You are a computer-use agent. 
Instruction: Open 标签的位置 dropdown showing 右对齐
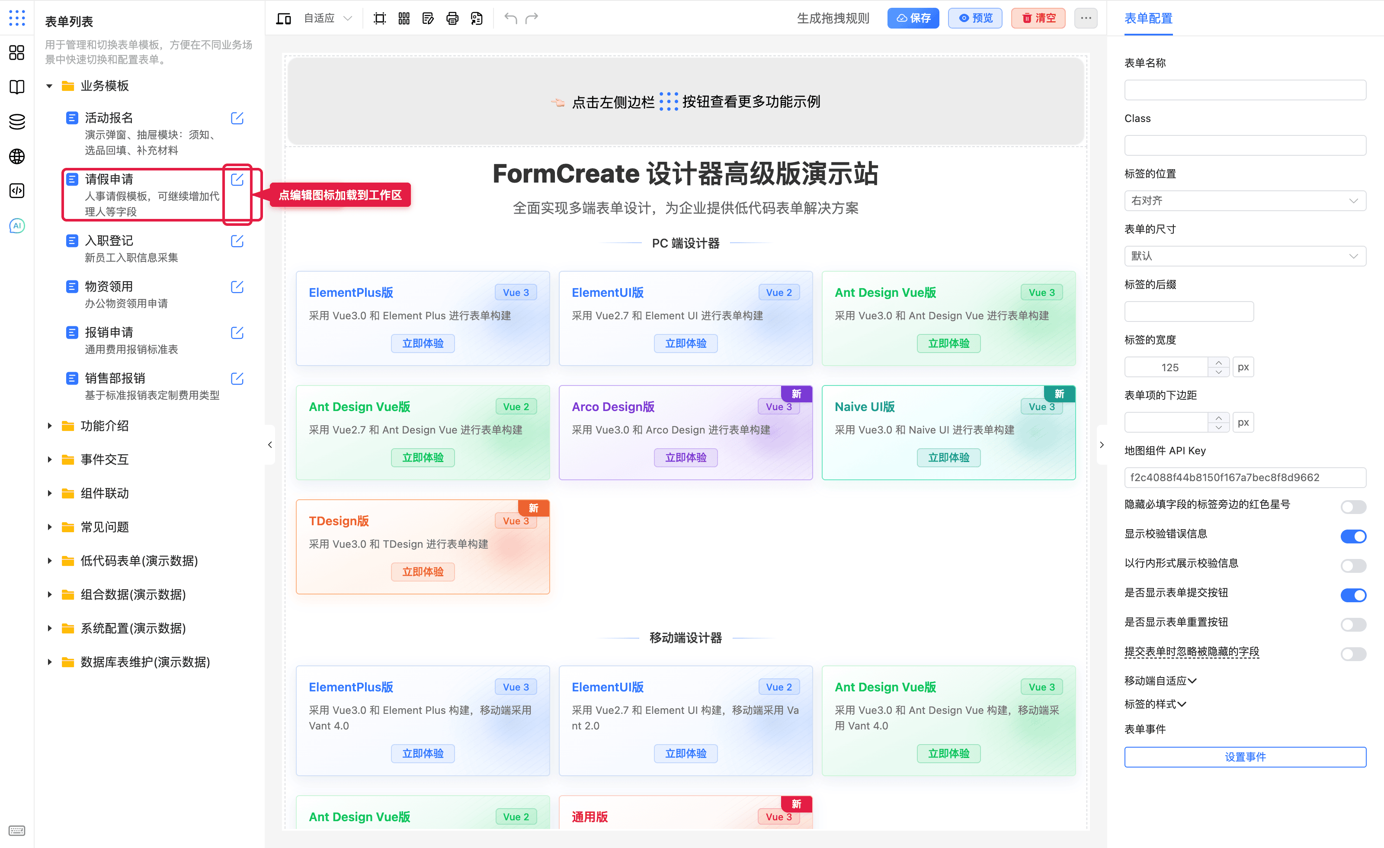(x=1245, y=201)
